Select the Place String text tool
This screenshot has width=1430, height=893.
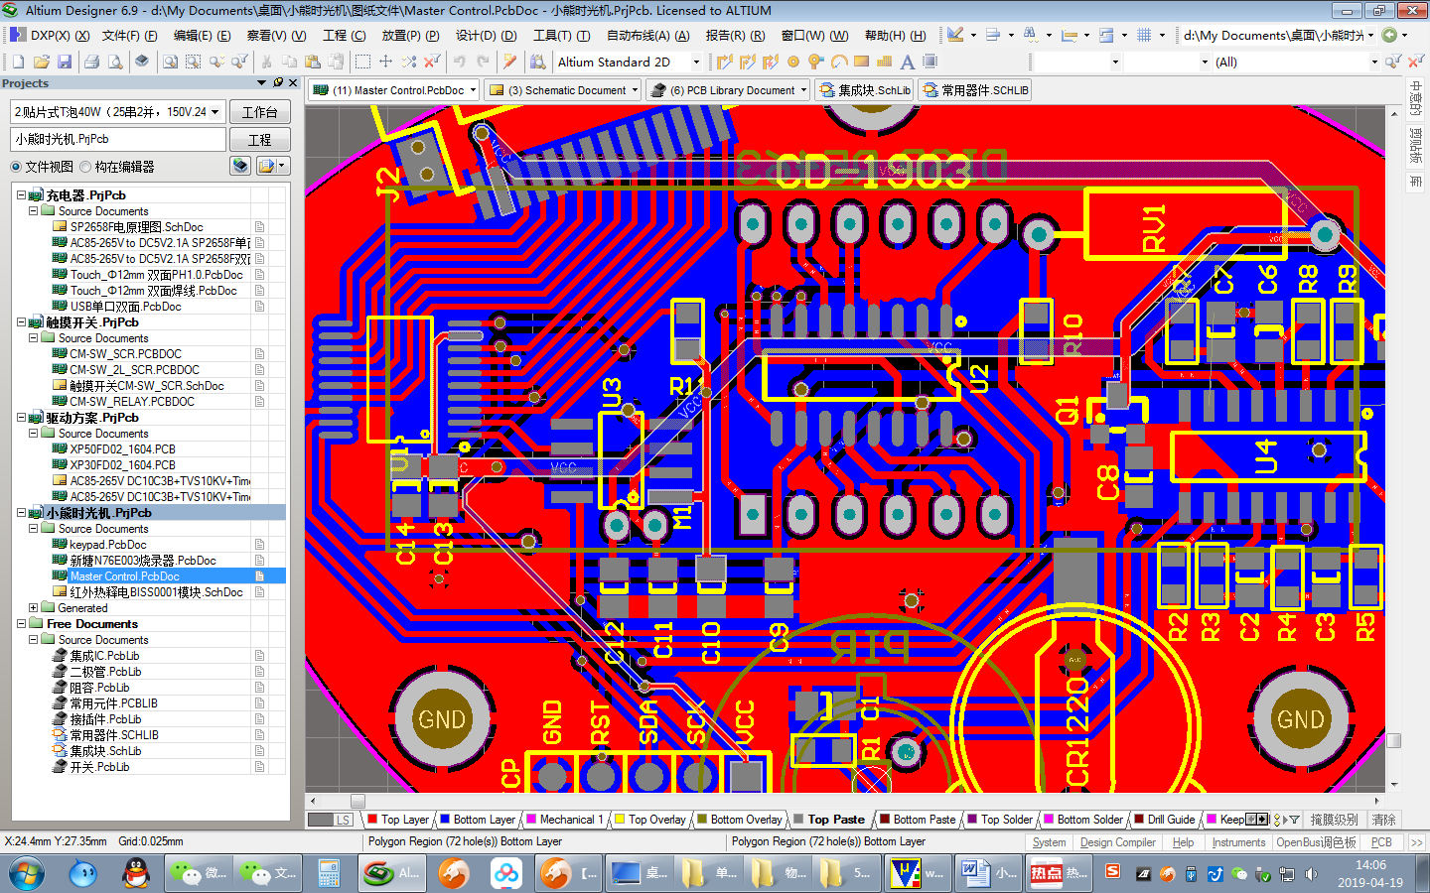point(907,62)
